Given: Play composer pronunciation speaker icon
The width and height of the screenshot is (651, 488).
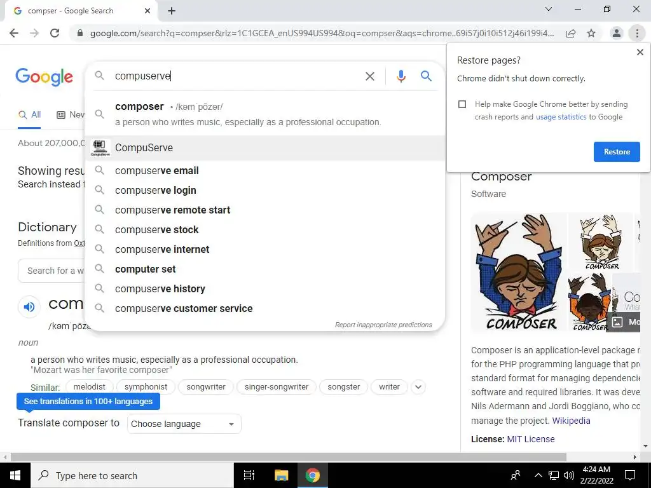Looking at the screenshot, I should click(29, 307).
